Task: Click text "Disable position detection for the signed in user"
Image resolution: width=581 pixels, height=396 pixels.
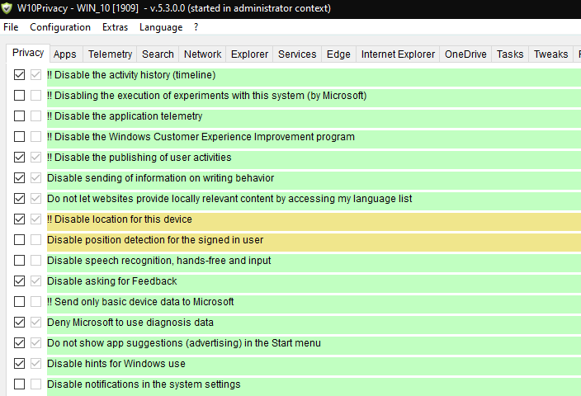Action: 155,240
